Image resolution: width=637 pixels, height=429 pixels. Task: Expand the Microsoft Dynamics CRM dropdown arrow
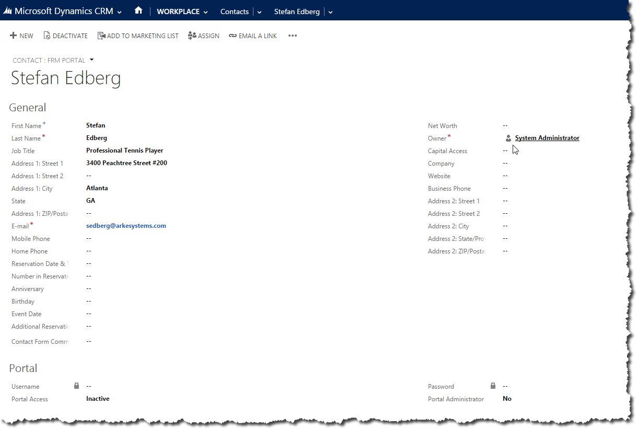(120, 12)
